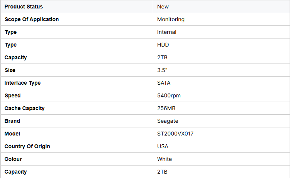Viewport: 290px width, 179px height.
Task: Select the "Monitoring" value cell
Action: click(x=171, y=19)
